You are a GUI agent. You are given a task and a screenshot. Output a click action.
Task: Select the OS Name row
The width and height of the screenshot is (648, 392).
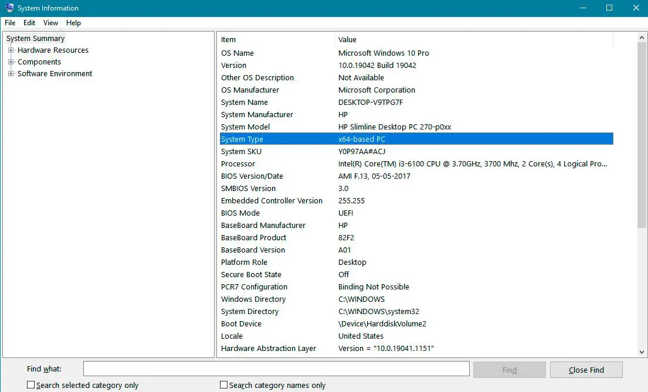coord(416,53)
